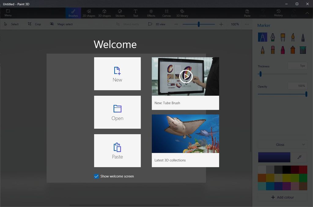Play the New: Tube Brush video
Image resolution: width=313 pixels, height=207 pixels.
[x=186, y=76]
